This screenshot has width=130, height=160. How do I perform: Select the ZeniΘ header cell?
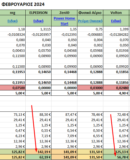[64, 13]
